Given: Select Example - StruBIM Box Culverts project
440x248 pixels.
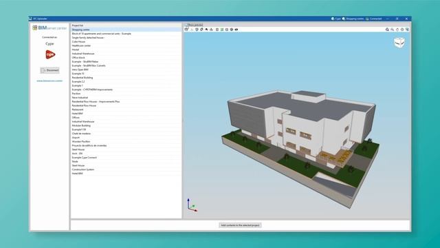Looking at the screenshot, I should point(126,65).
